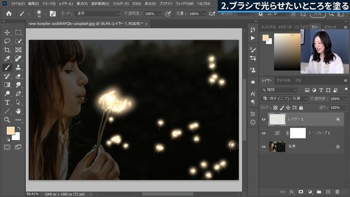Expand the layer 不透明度 slider arrow
Image resolution: width=350 pixels, height=197 pixels.
345,99
